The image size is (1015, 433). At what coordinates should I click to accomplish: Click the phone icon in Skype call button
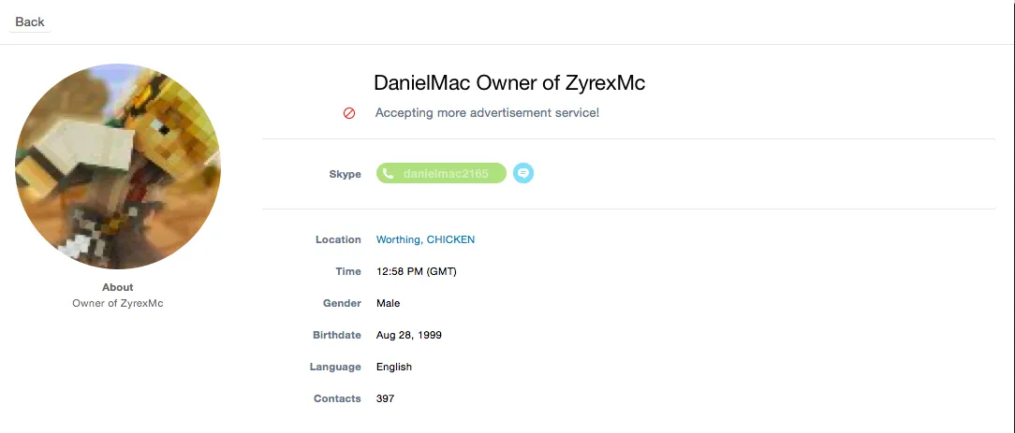click(388, 173)
